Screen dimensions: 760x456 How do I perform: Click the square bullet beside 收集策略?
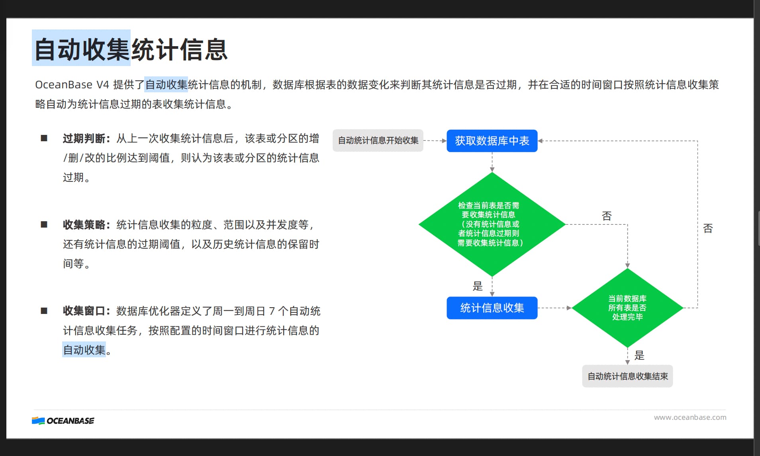point(44,224)
